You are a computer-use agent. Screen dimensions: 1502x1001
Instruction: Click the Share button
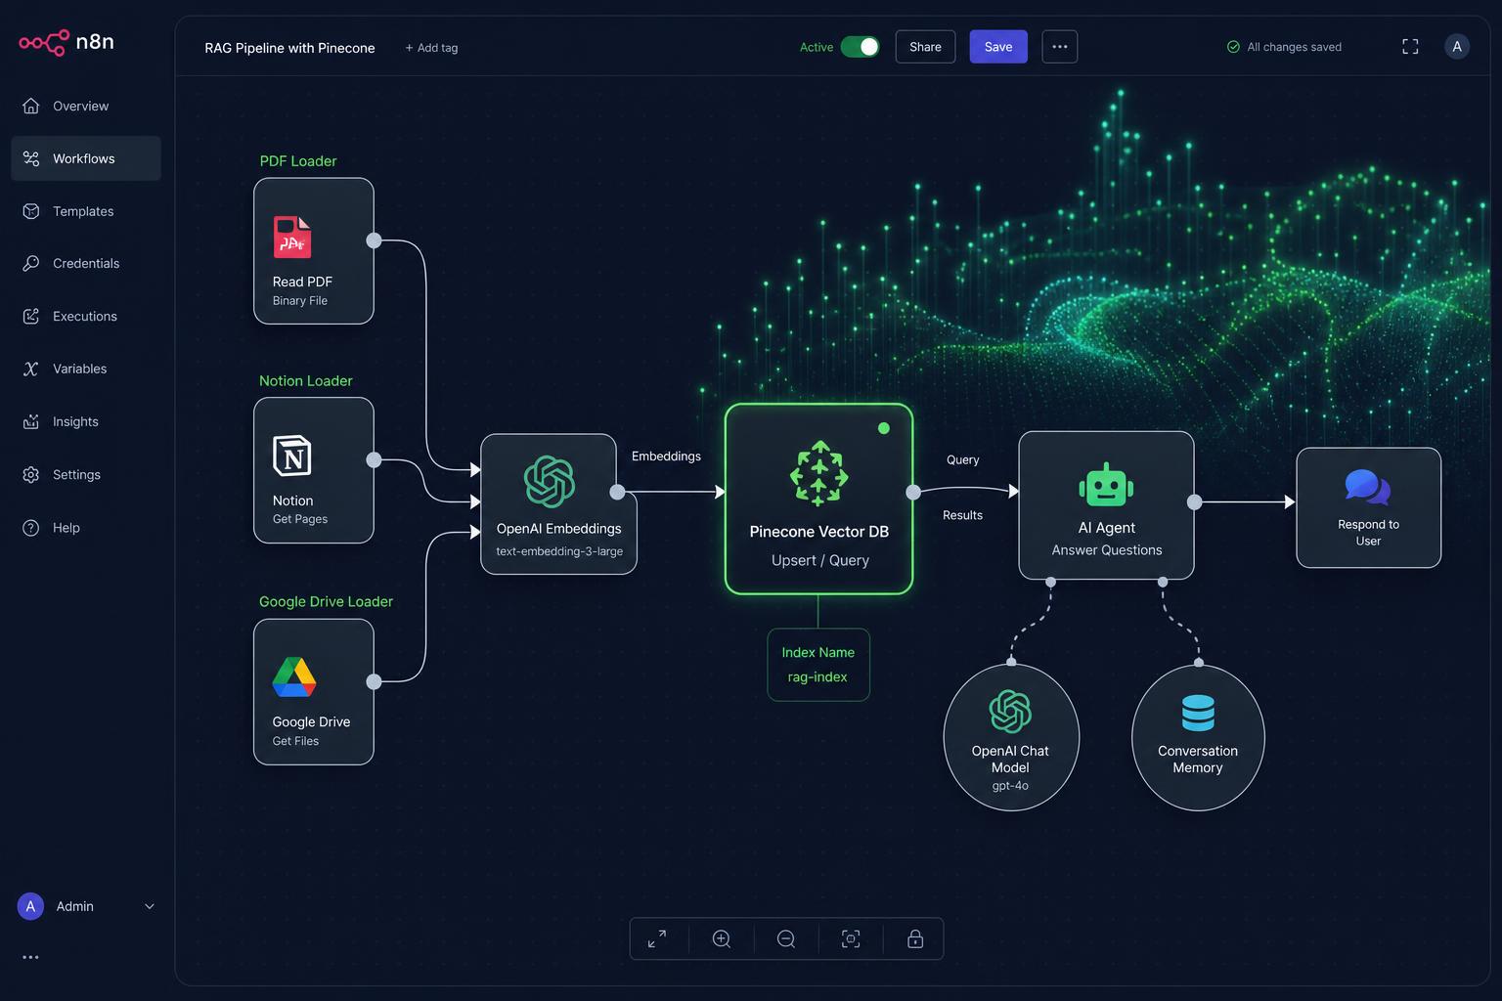[x=925, y=47]
